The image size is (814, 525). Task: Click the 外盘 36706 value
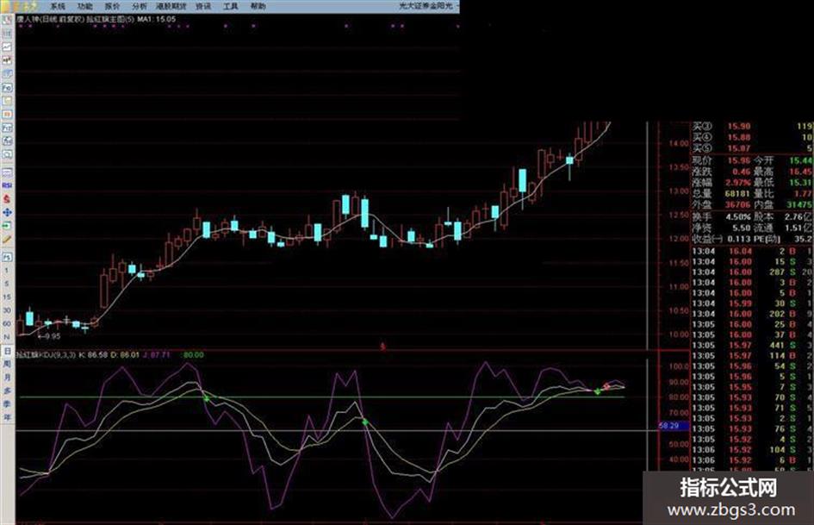[737, 205]
